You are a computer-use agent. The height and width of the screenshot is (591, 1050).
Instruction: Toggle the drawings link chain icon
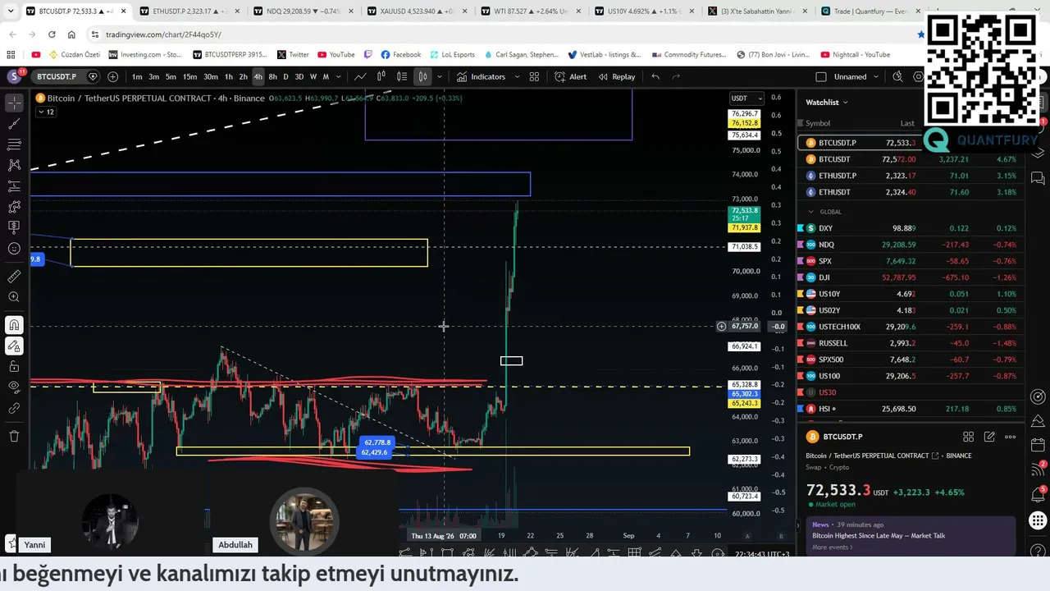14,408
